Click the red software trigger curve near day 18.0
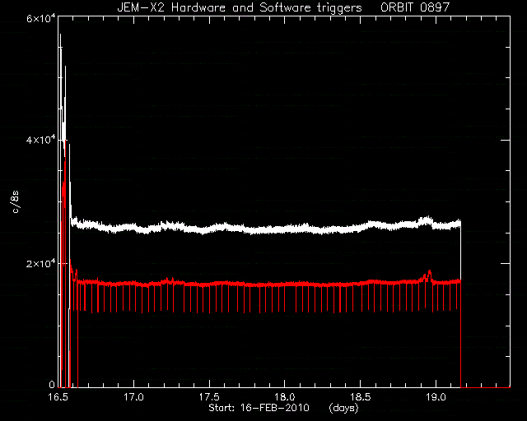 click(285, 285)
